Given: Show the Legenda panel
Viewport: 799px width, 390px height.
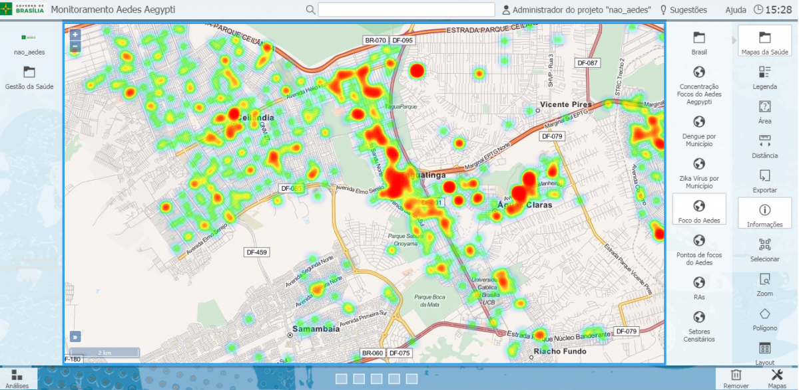Looking at the screenshot, I should tap(764, 78).
